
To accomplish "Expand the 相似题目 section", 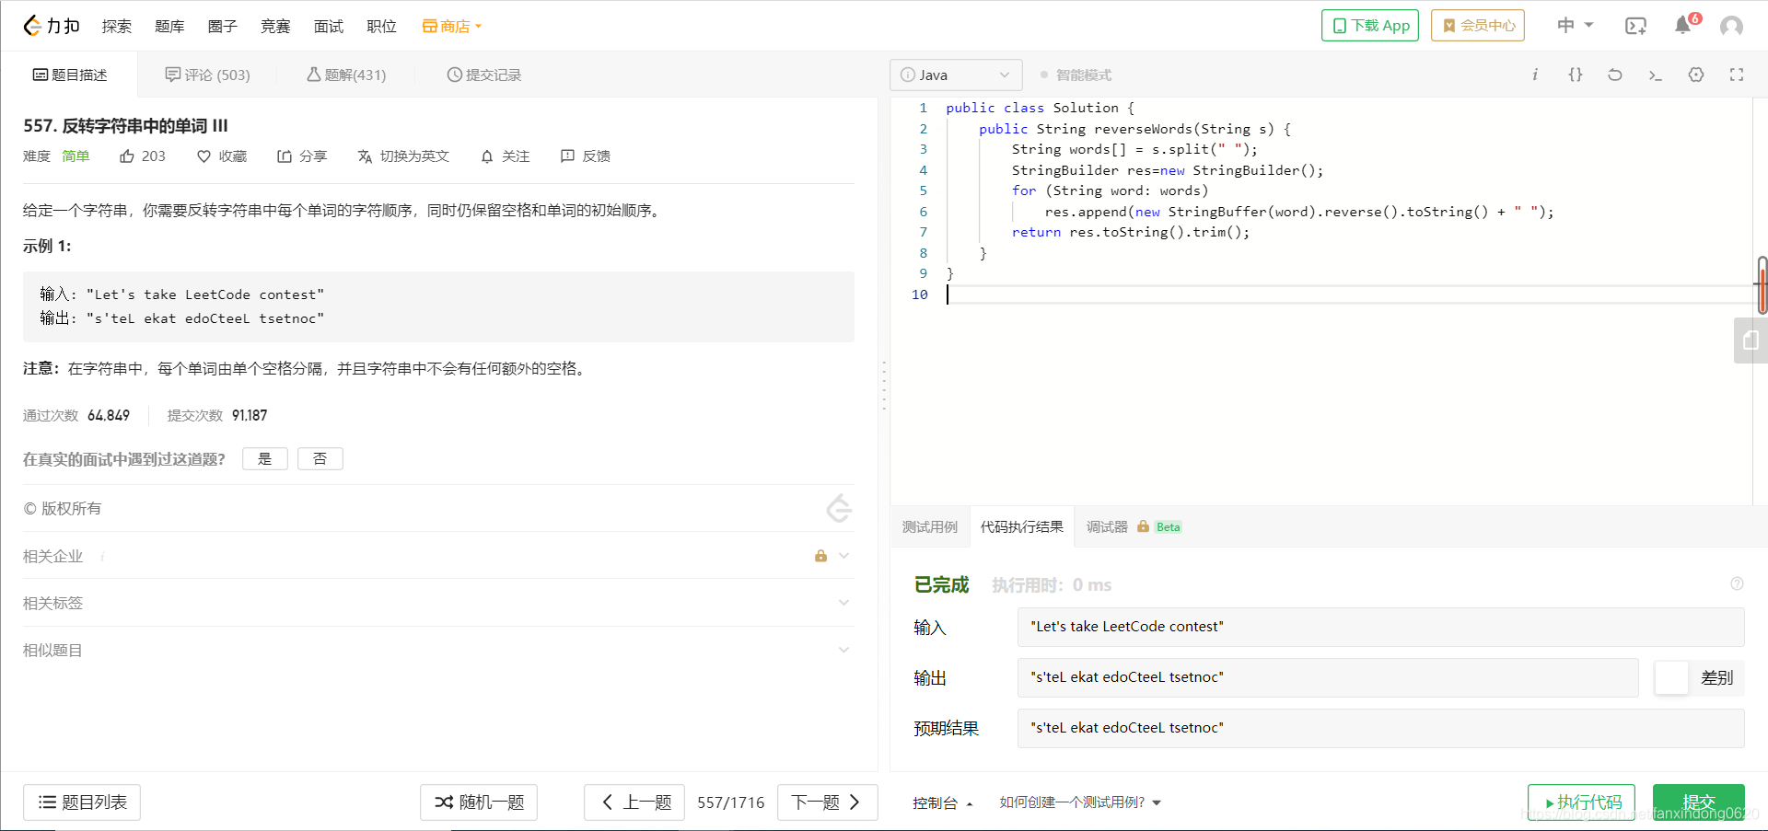I will pos(438,650).
